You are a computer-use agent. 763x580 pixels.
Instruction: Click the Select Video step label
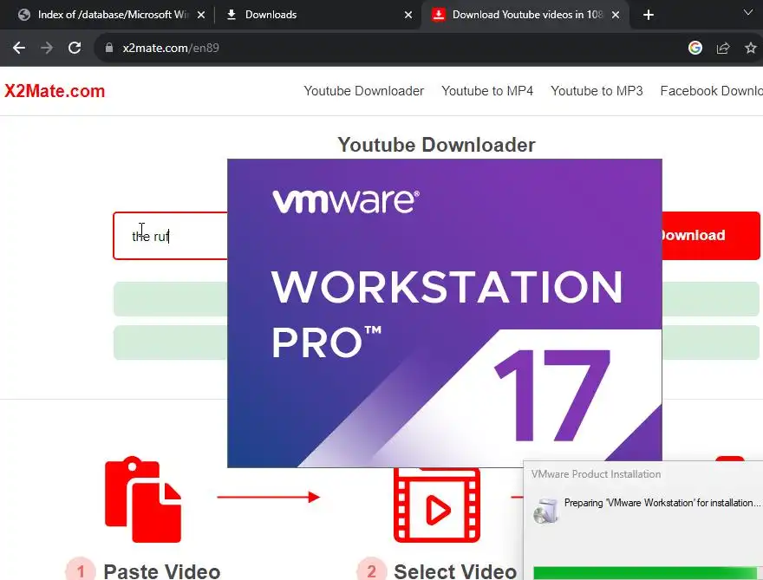(455, 571)
